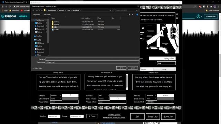Go up one folder level in save dialog

42,10
